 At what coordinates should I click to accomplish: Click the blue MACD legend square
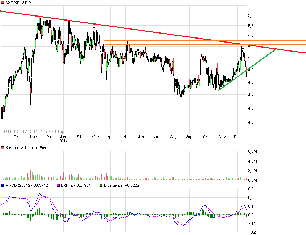(x=2, y=185)
